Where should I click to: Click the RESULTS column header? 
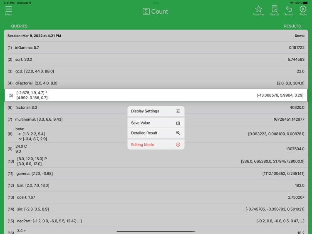tap(292, 26)
